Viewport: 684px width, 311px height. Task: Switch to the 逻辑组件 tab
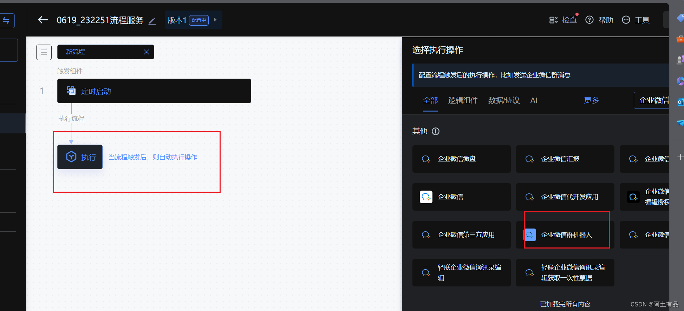[x=463, y=100]
